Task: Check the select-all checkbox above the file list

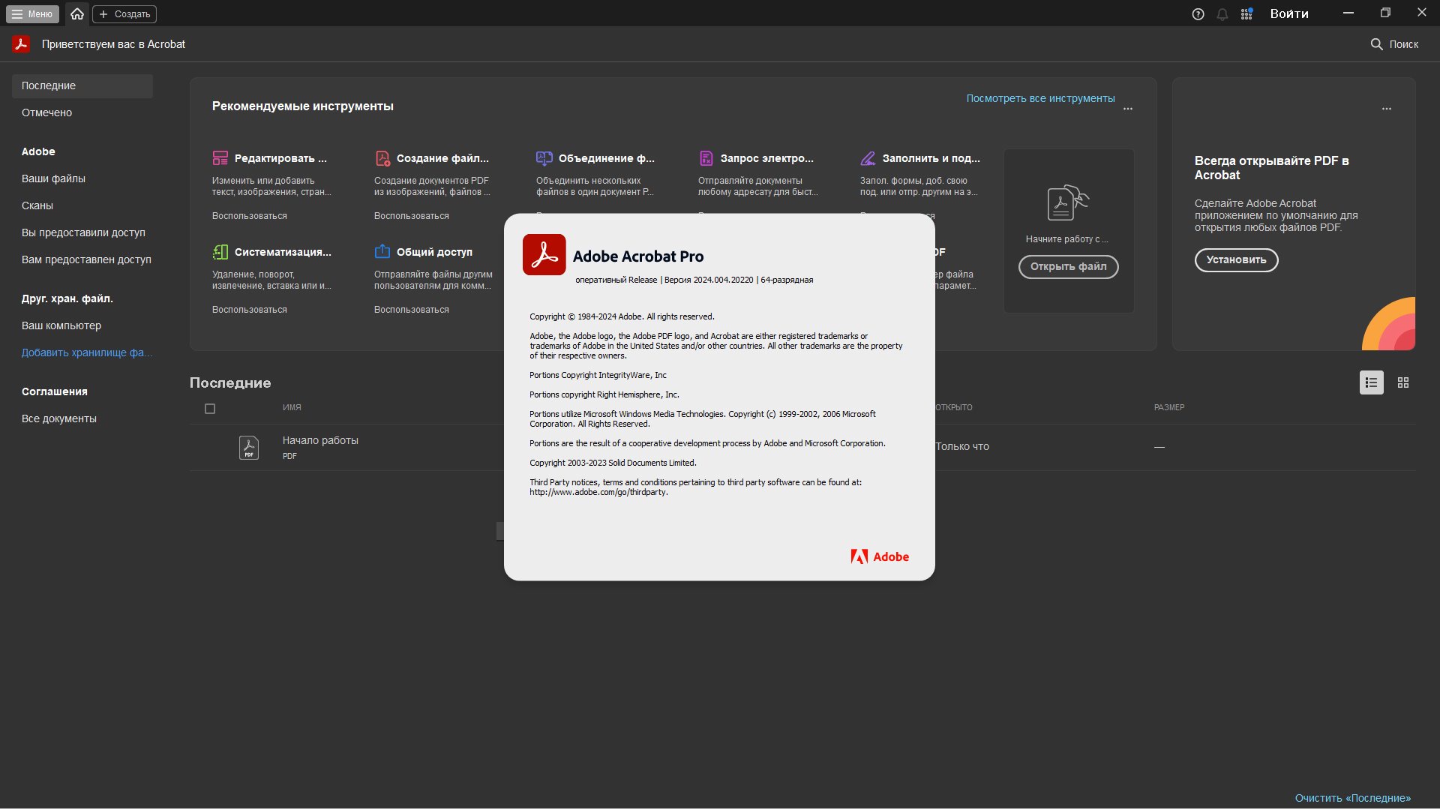Action: [x=210, y=409]
